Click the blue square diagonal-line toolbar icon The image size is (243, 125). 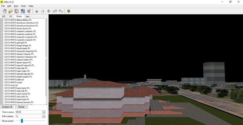(23, 11)
